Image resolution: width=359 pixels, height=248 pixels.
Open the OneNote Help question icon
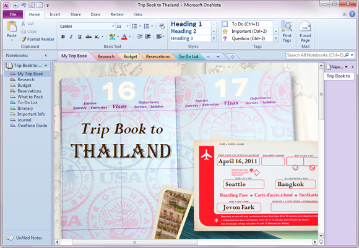[352, 14]
